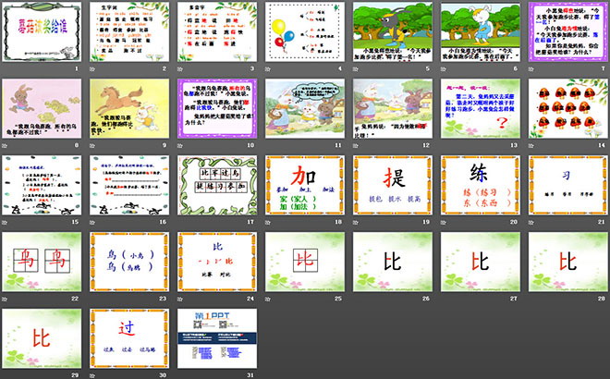Click the animation star under slide 25
Viewport: 610px width, 379px height.
(x=268, y=299)
